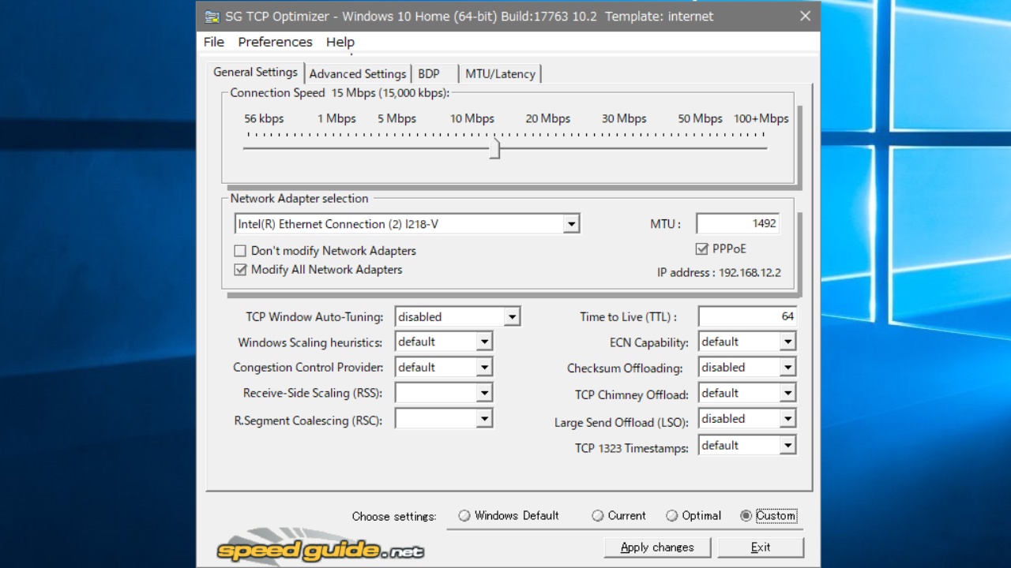Expand TCP Window Auto-Tuning dropdown
Image resolution: width=1011 pixels, height=568 pixels.
coord(512,317)
